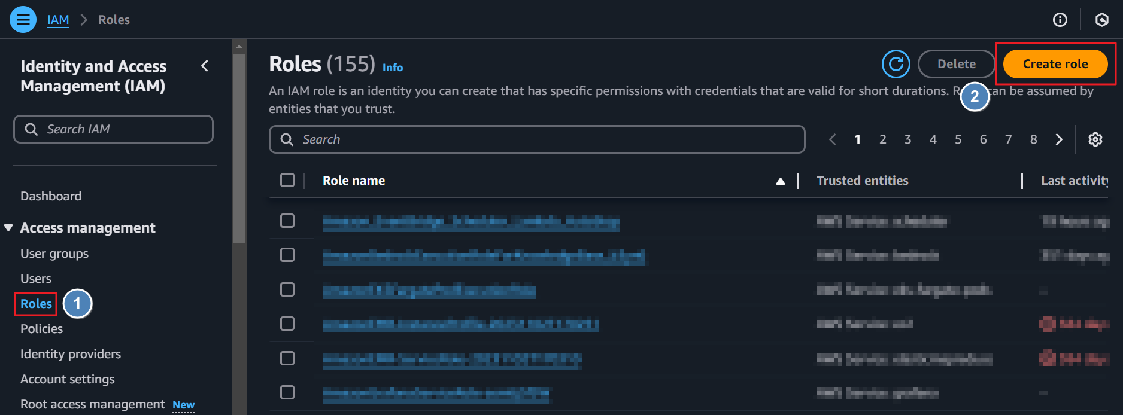Check the first role row checkbox
Viewport: 1123px width, 415px height.
(287, 221)
